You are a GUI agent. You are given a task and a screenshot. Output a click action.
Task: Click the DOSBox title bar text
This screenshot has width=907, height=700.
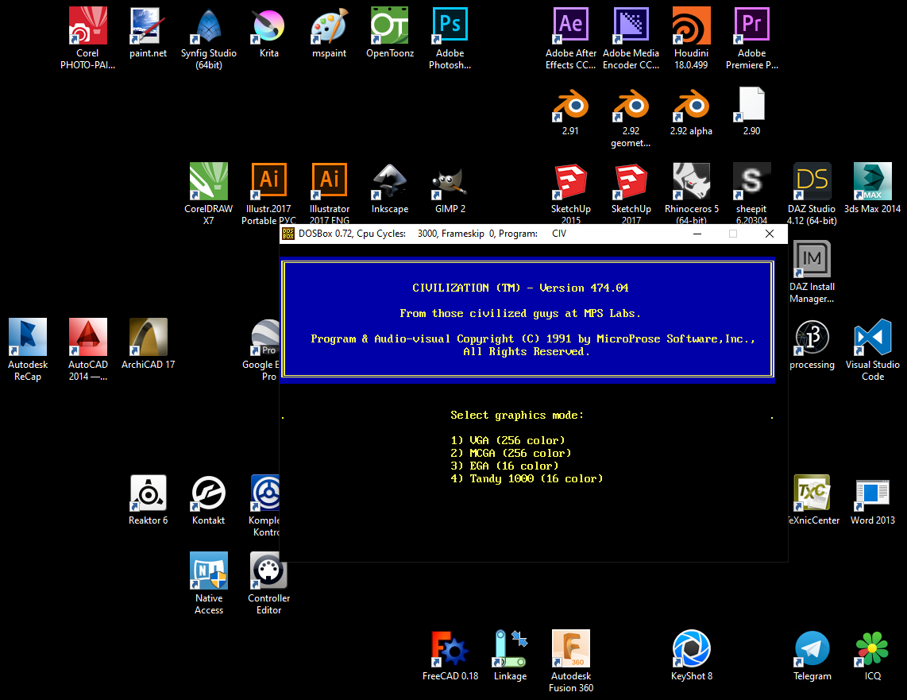pyautogui.click(x=432, y=234)
